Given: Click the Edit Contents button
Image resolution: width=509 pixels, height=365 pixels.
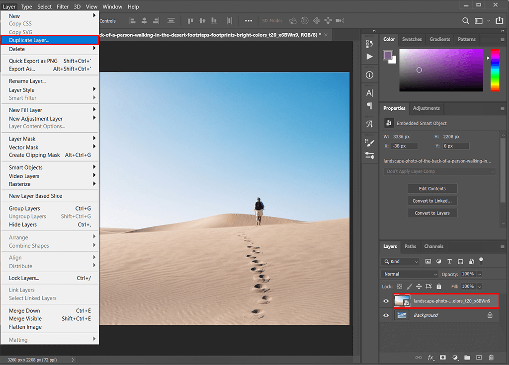Looking at the screenshot, I should 432,189.
